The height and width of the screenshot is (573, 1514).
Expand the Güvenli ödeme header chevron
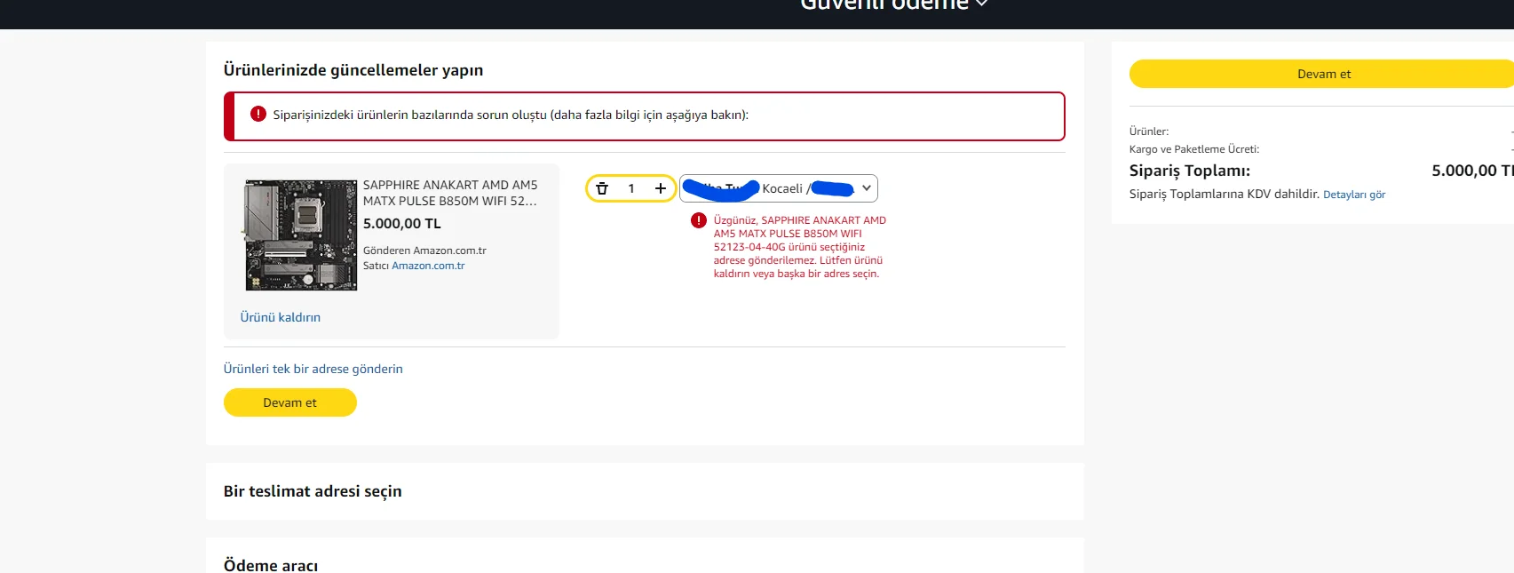981,4
